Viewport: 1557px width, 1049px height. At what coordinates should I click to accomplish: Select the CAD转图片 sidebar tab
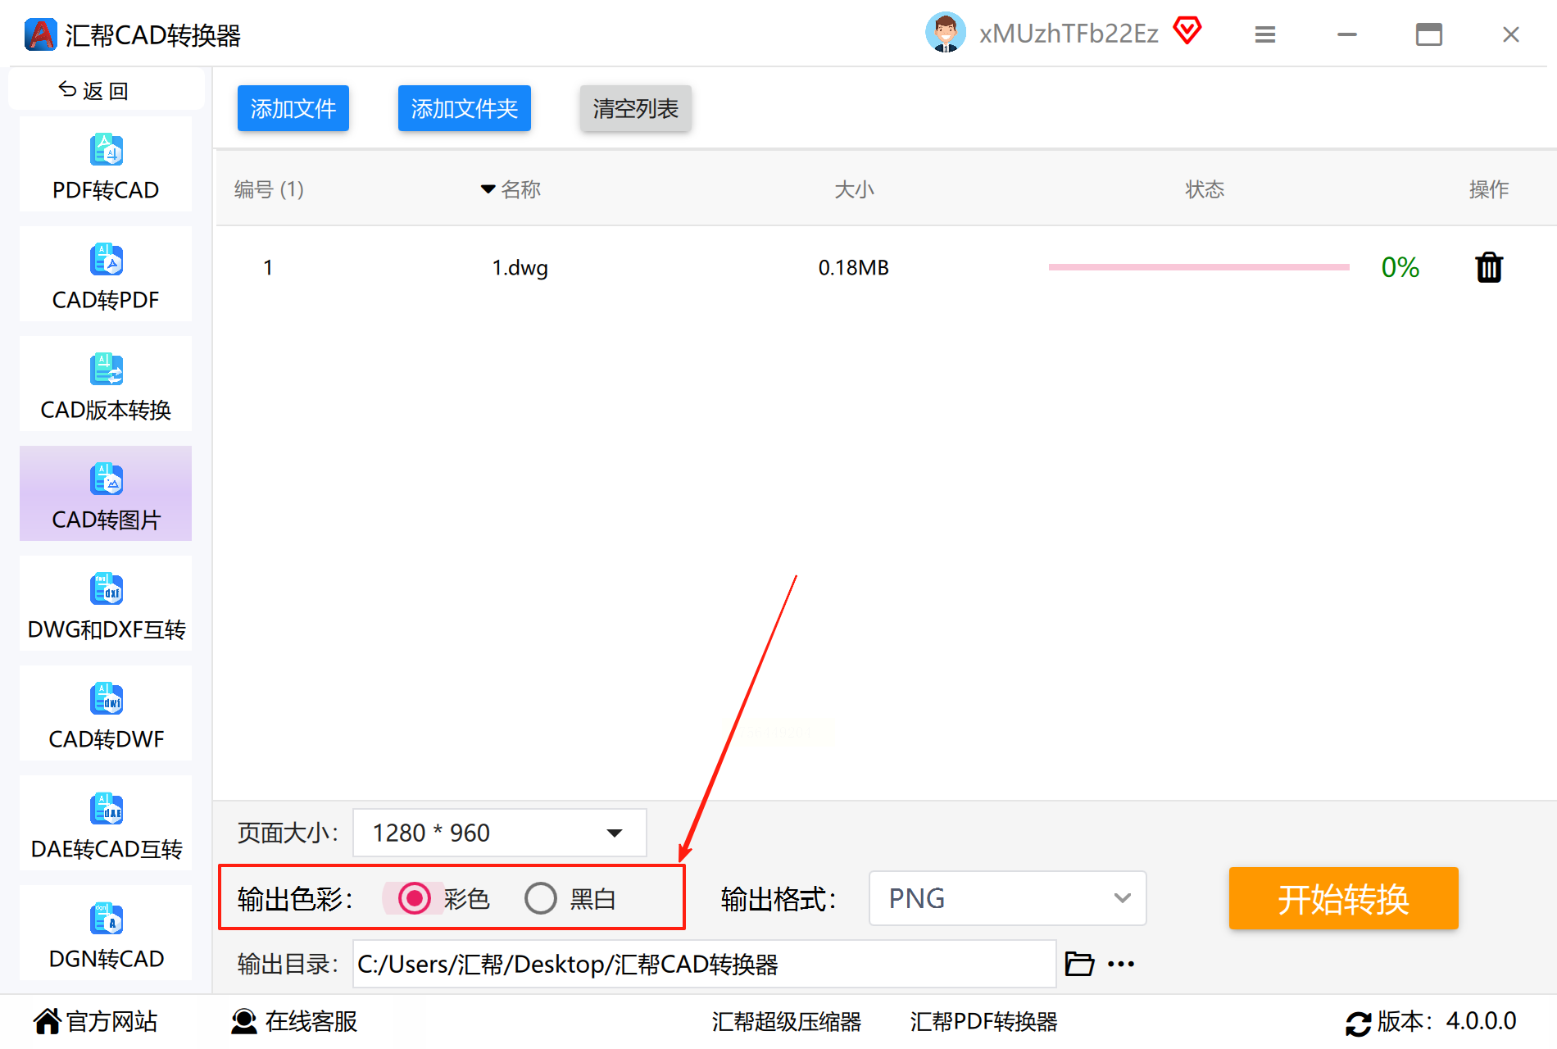pyautogui.click(x=106, y=494)
